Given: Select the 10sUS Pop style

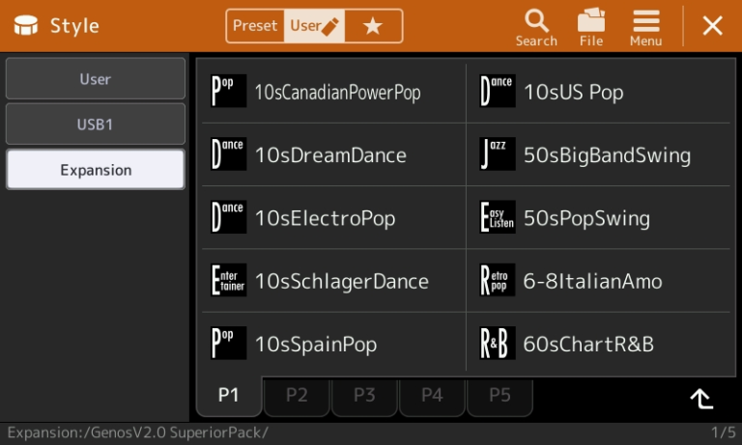Looking at the screenshot, I should click(599, 92).
